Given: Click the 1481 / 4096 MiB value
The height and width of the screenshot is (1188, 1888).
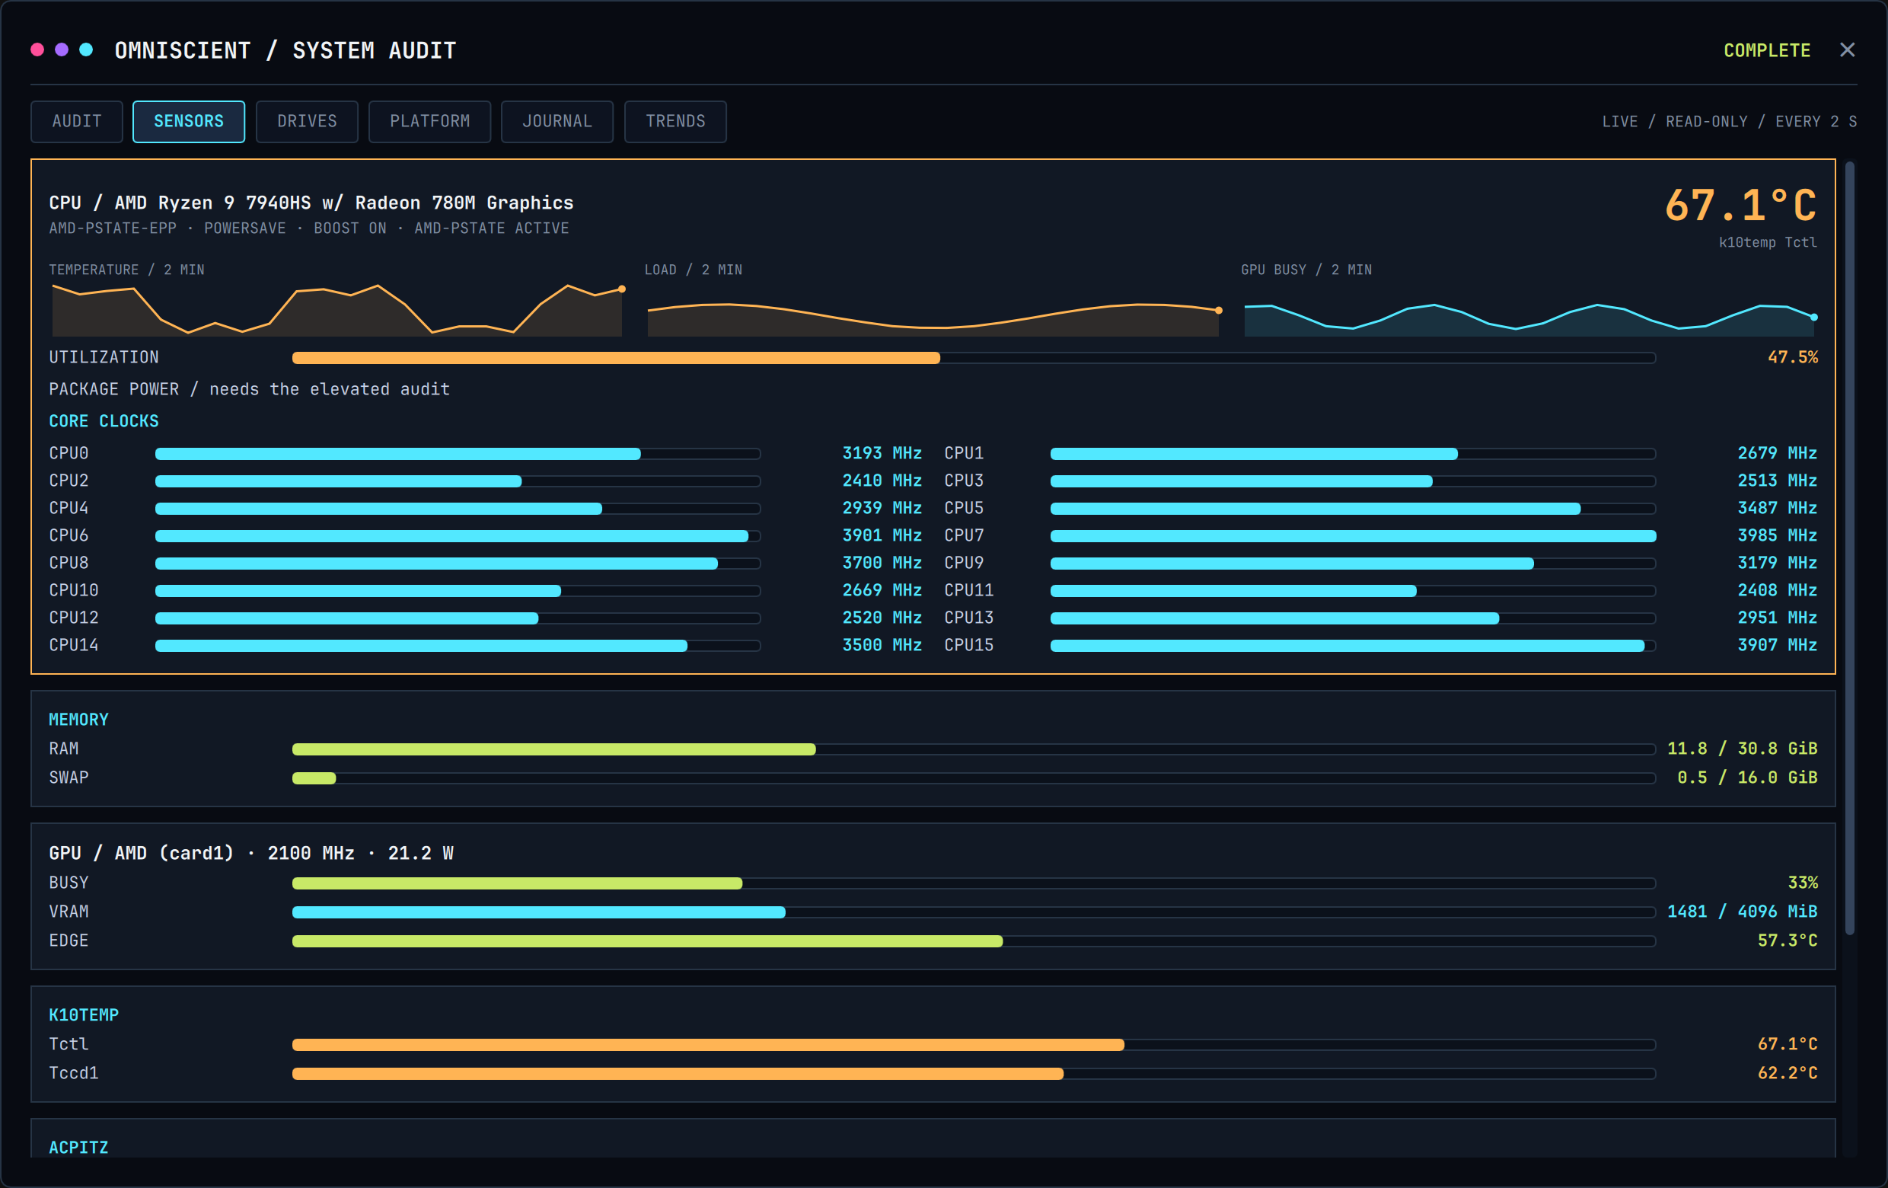Looking at the screenshot, I should point(1742,912).
